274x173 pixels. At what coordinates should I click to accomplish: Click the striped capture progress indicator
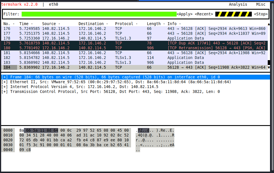(x=234, y=14)
